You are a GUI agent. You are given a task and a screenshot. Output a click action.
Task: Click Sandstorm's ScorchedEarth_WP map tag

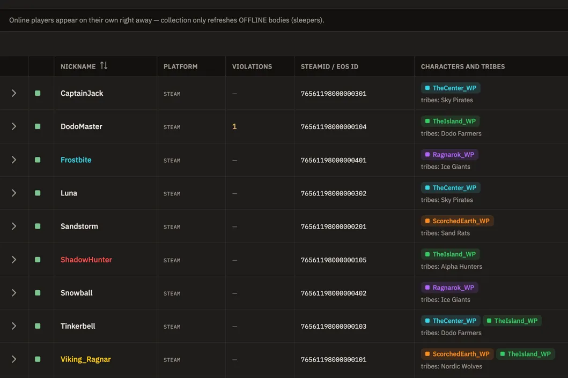457,221
